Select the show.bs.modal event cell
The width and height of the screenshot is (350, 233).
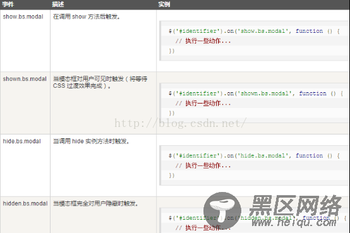pos(23,17)
